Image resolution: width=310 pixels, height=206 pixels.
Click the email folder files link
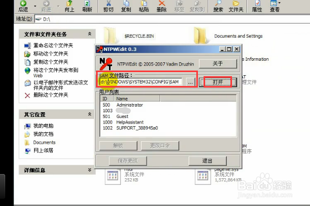[60, 85]
